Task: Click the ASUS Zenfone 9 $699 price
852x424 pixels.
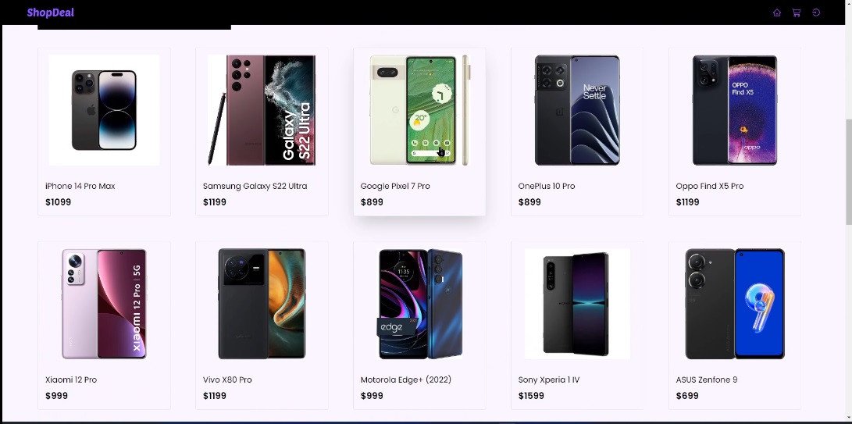Action: (686, 396)
